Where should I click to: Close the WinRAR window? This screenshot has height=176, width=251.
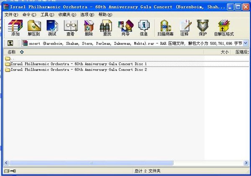pyautogui.click(x=246, y=7)
